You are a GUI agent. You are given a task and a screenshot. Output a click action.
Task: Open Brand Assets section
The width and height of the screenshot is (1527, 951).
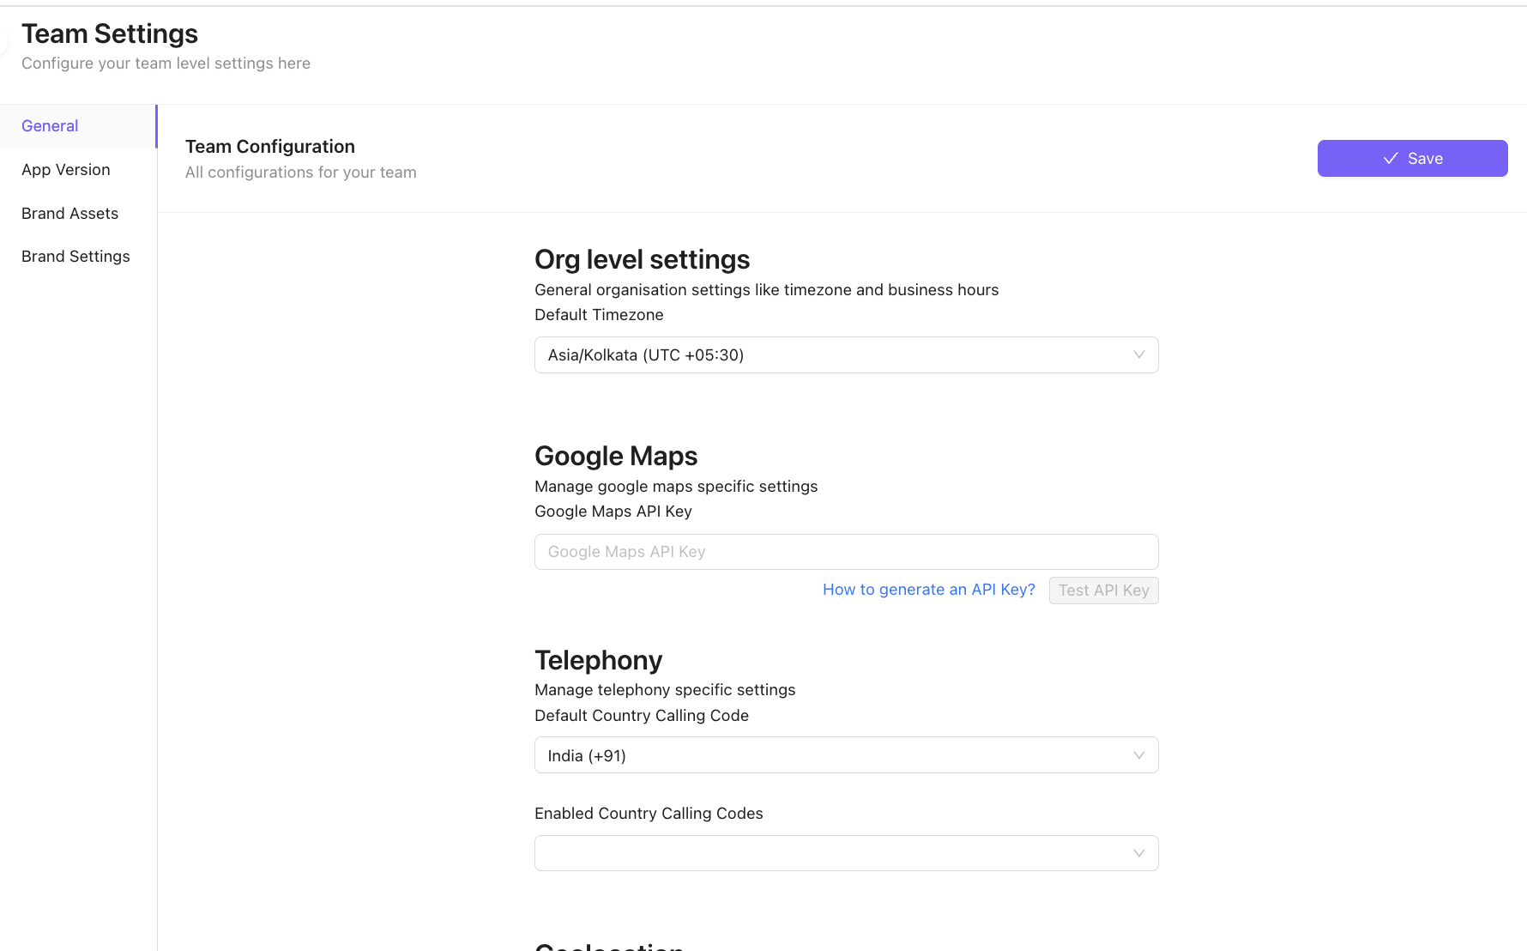(x=69, y=214)
